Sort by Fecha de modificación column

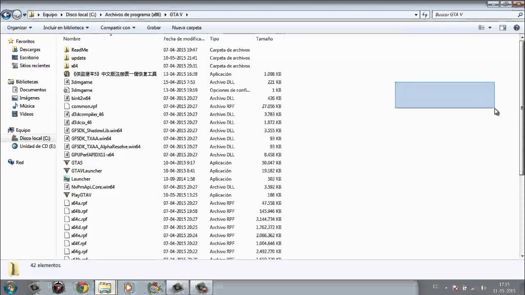(184, 39)
